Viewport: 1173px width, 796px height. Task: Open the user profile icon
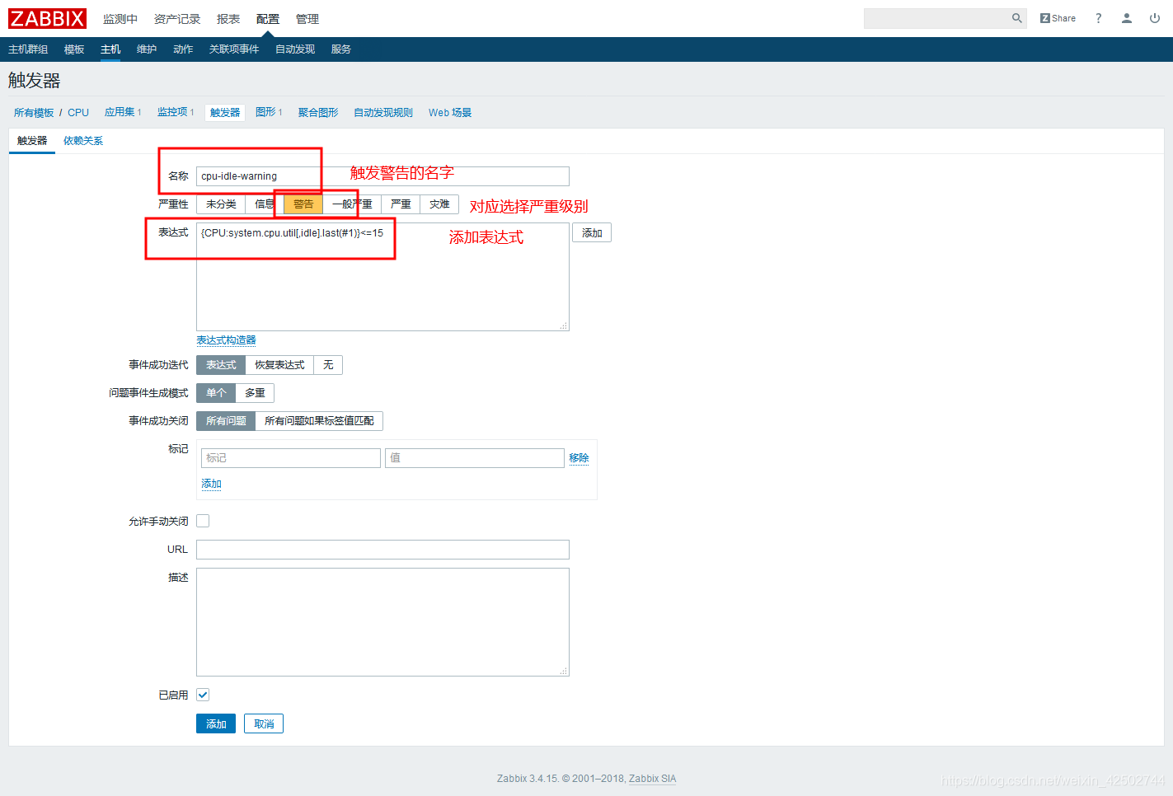pos(1127,18)
